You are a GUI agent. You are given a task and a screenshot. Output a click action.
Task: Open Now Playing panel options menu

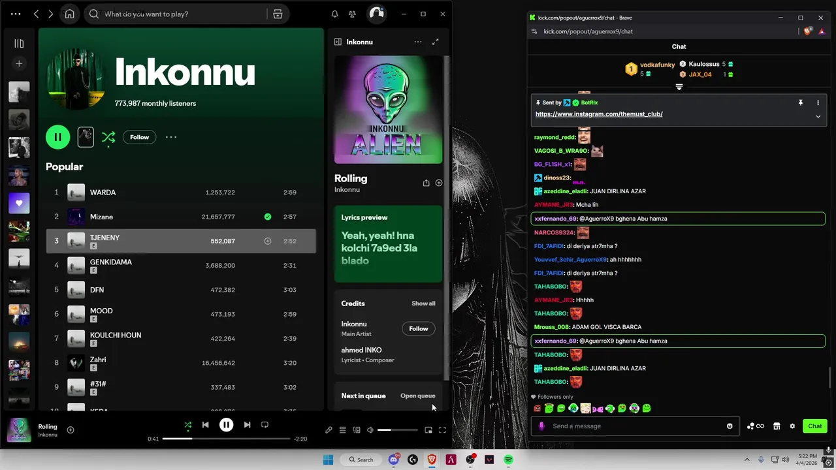pos(417,42)
